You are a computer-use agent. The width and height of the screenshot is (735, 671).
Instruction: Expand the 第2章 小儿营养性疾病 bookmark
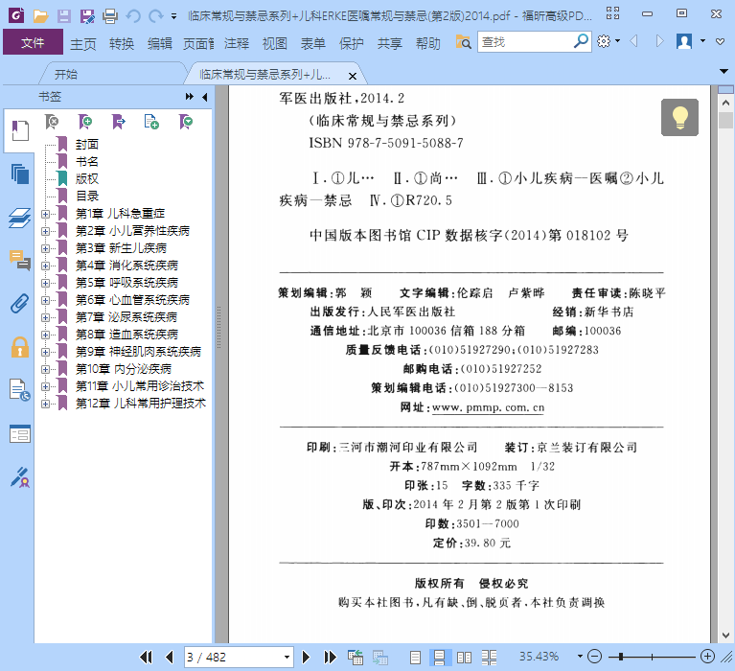click(x=45, y=232)
